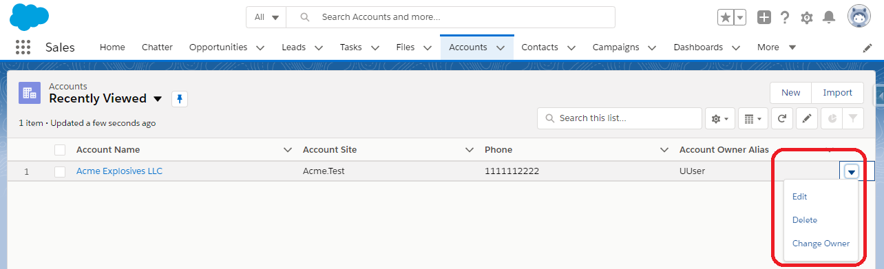Expand the Dashboards tab chevron
Viewport: 884px width, 269px height.
pos(736,48)
